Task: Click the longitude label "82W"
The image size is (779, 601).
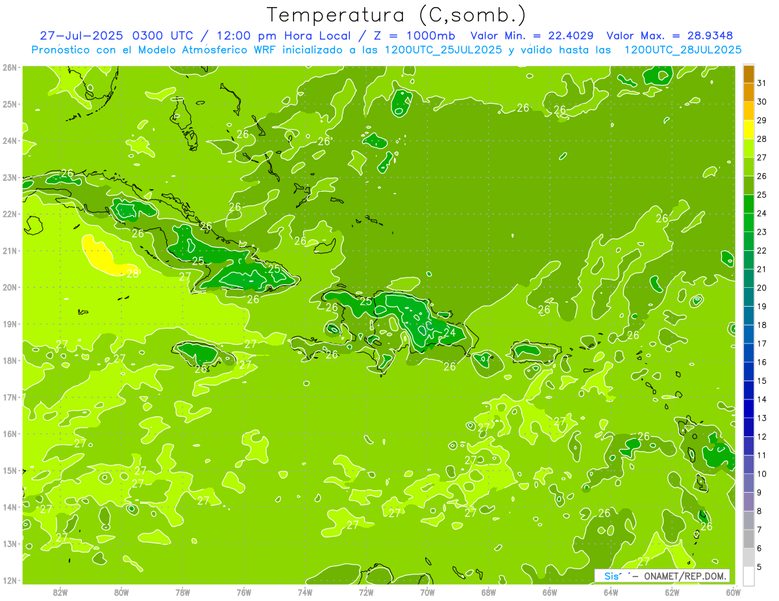Action: tap(60, 592)
